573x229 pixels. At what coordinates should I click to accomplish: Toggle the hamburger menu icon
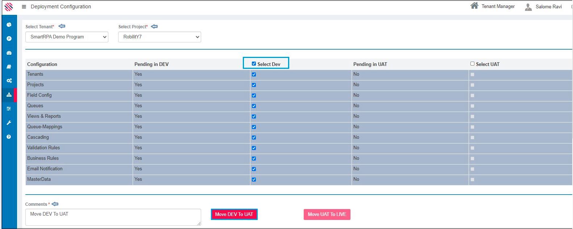tap(24, 7)
